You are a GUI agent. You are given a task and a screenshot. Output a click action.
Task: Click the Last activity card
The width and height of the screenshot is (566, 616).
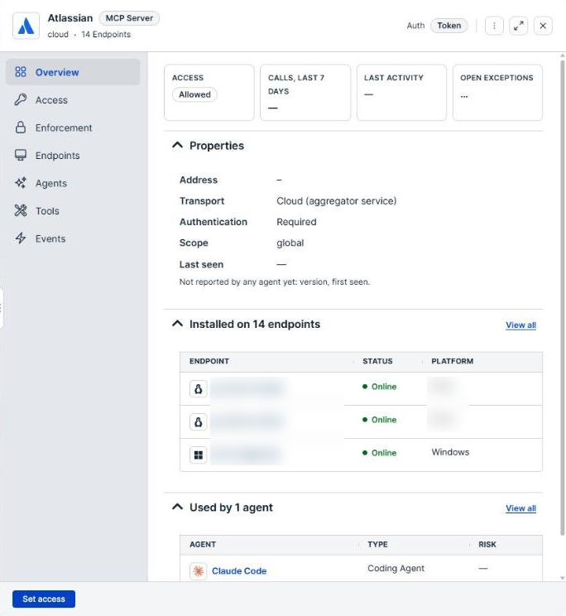coord(401,93)
